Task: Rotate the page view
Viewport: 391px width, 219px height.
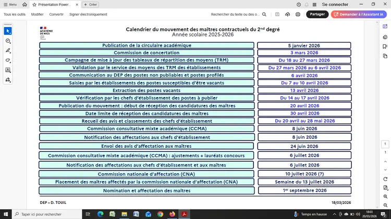Action: [x=385, y=179]
